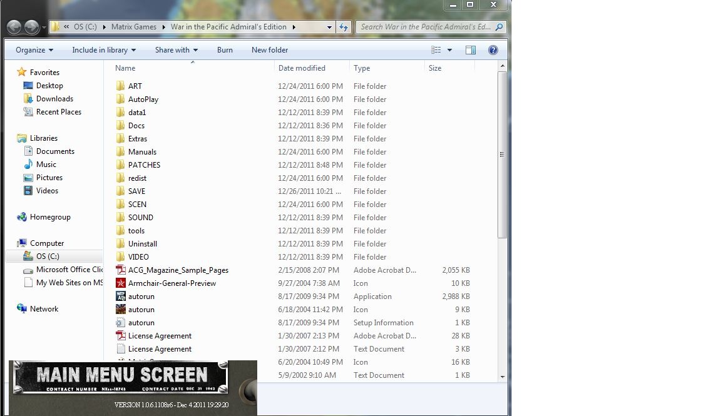Select ACG_Magazine_Sample_Pages PDF icon
Image resolution: width=721 pixels, height=416 pixels.
click(120, 270)
